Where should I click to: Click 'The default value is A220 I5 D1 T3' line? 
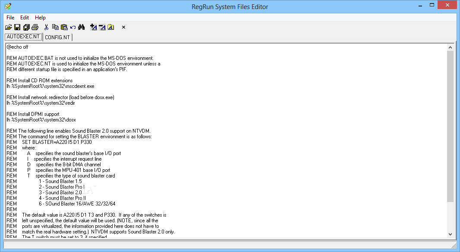pos(94,215)
